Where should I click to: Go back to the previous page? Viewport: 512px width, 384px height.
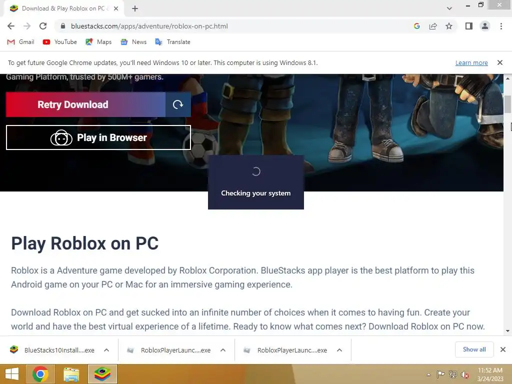pos(11,26)
